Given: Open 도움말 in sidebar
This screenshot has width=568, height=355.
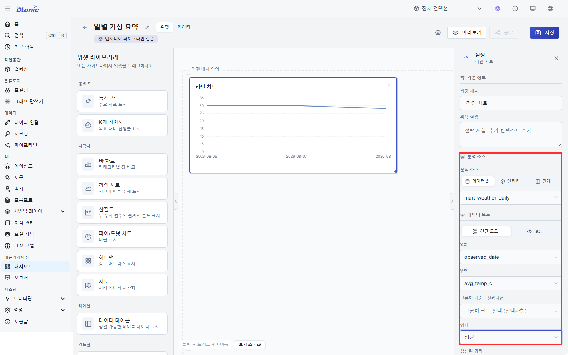Looking at the screenshot, I should point(35,322).
